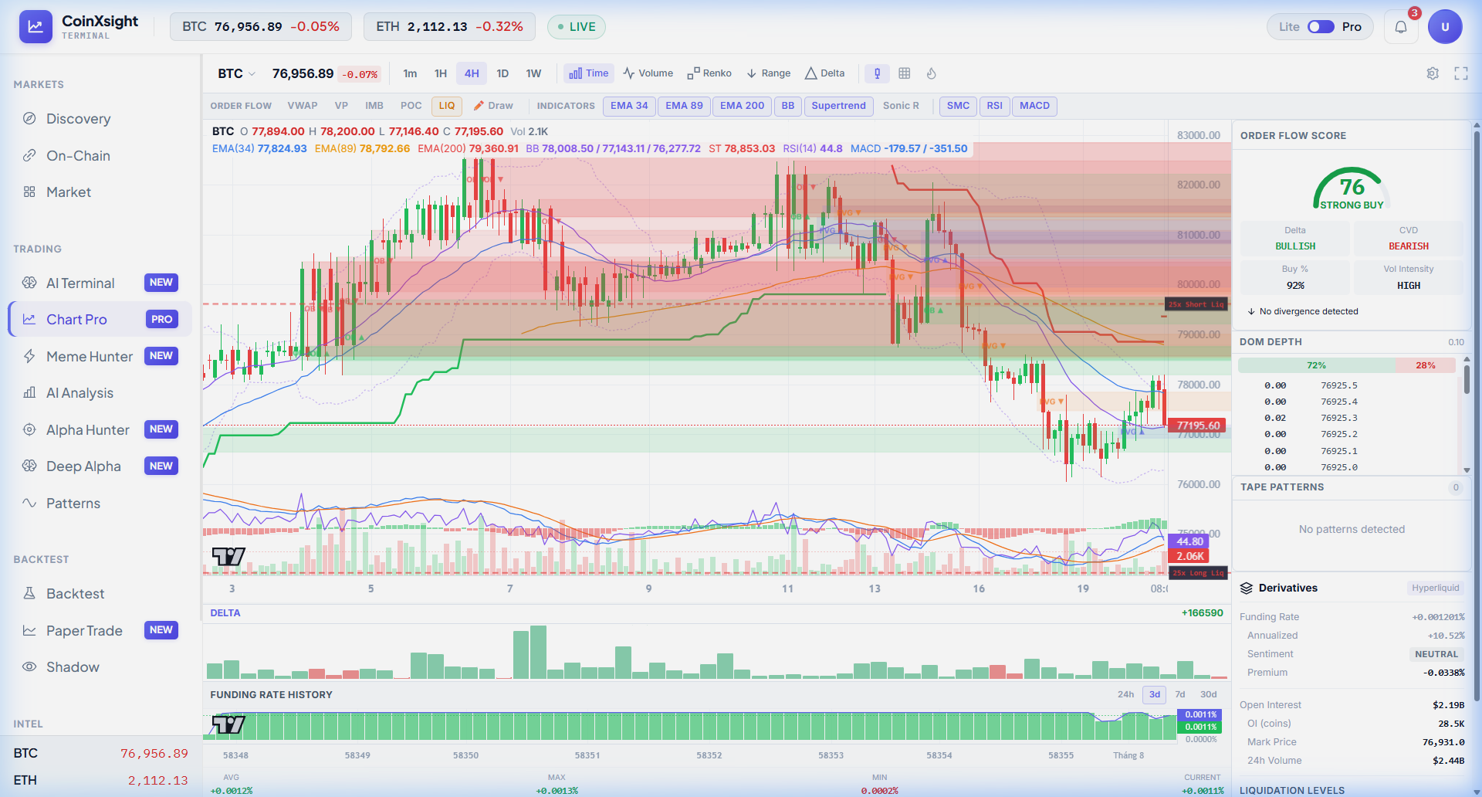Enable VWAP order flow
The width and height of the screenshot is (1482, 797).
pyautogui.click(x=303, y=106)
